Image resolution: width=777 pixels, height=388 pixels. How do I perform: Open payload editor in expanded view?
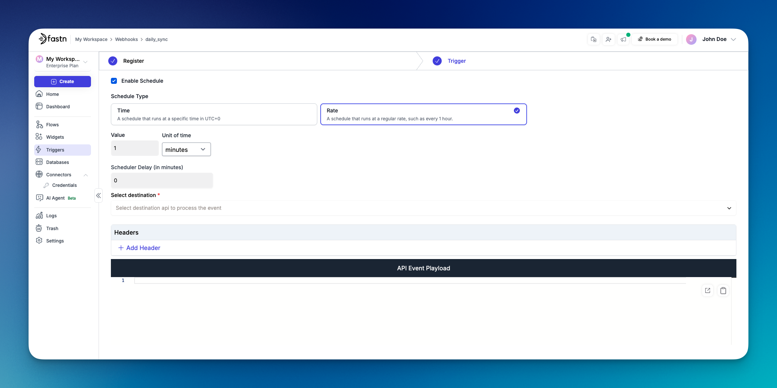tap(707, 290)
